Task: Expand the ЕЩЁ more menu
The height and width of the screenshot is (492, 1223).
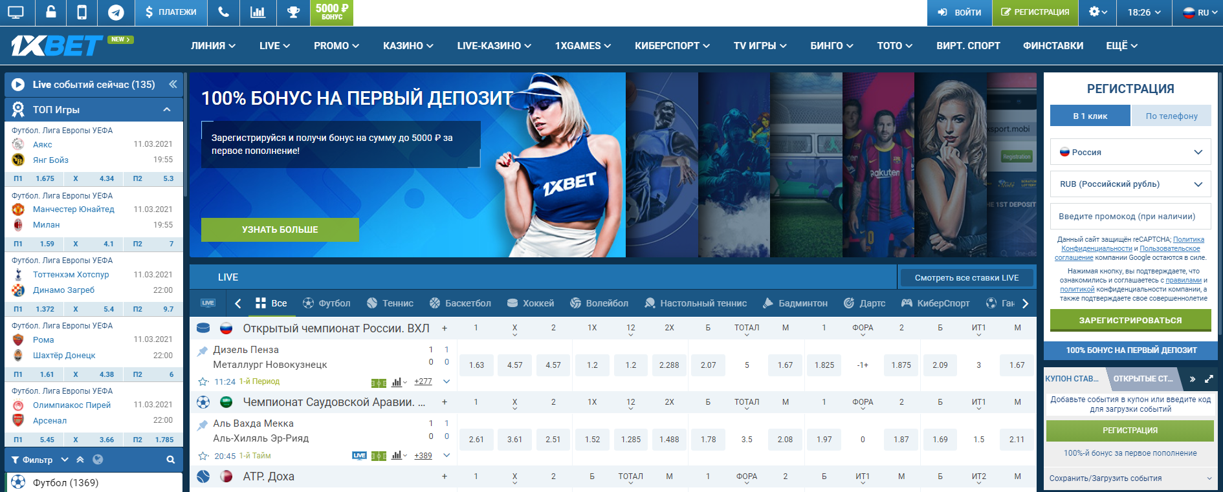Action: (x=1121, y=46)
